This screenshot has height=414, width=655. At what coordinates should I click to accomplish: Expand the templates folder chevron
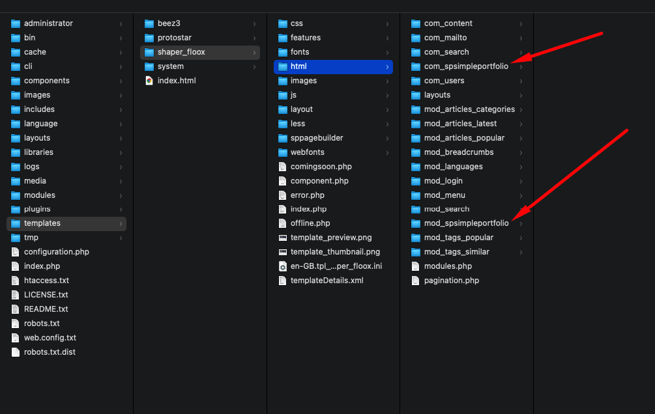[x=120, y=223]
